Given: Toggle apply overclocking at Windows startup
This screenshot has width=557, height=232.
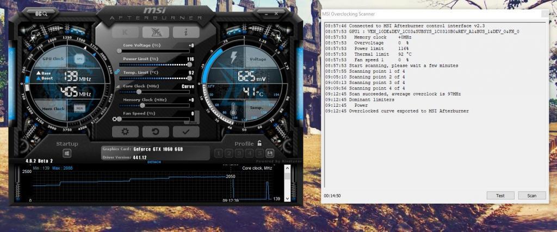Looking at the screenshot, I should [67, 153].
